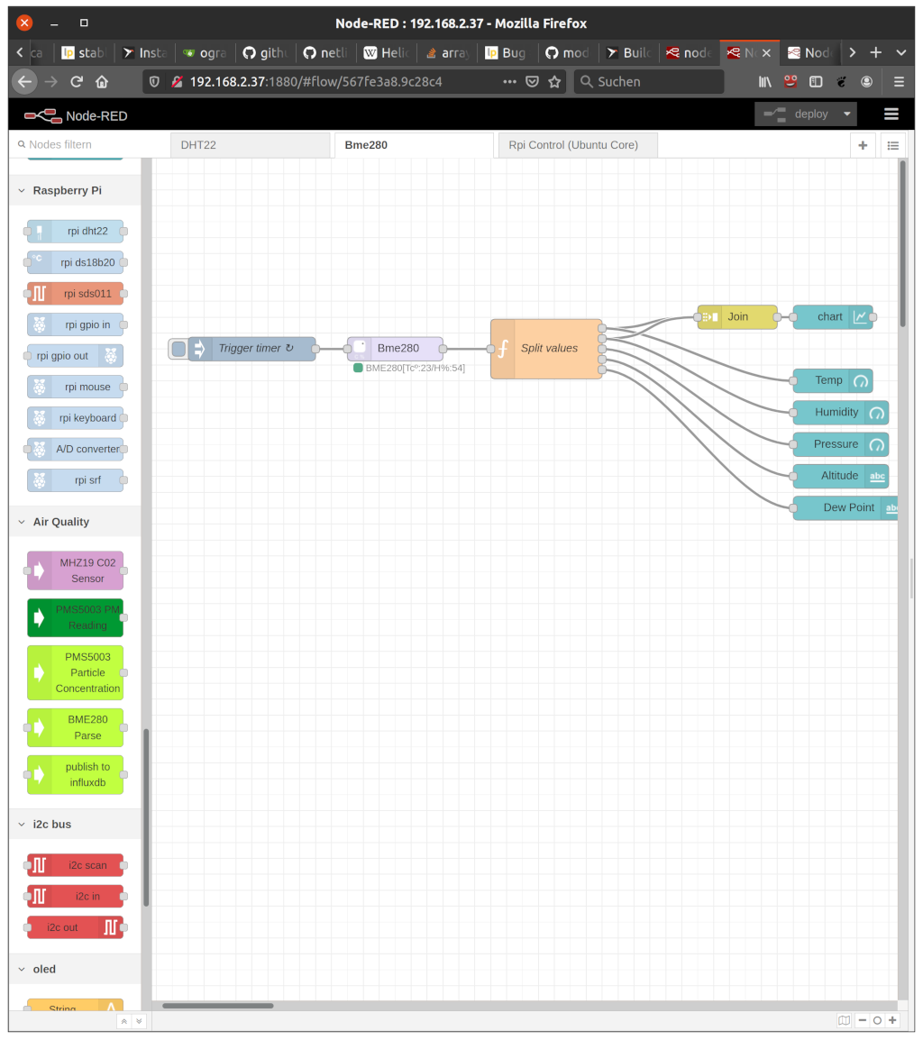
Task: Toggle the canvas navigator map view
Action: click(844, 1020)
